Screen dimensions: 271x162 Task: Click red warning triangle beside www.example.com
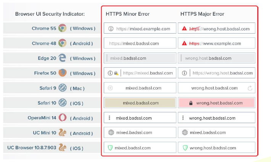[x=185, y=44]
